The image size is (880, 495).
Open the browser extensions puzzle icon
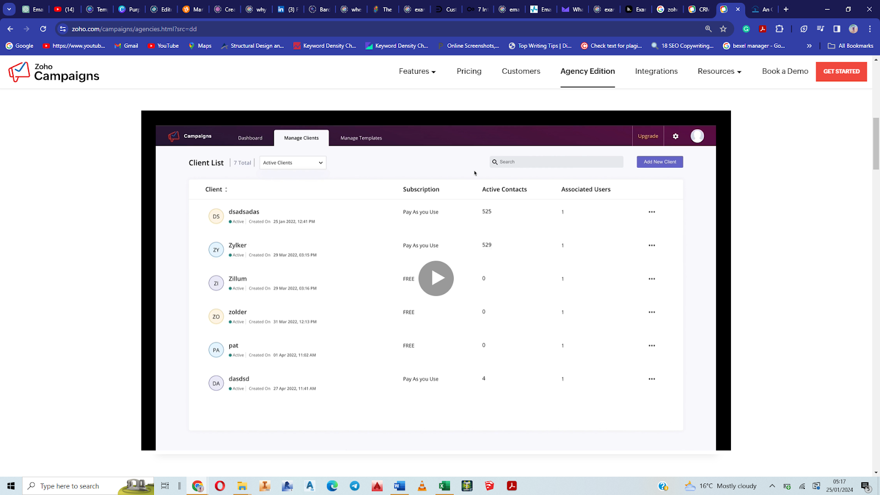click(x=779, y=29)
